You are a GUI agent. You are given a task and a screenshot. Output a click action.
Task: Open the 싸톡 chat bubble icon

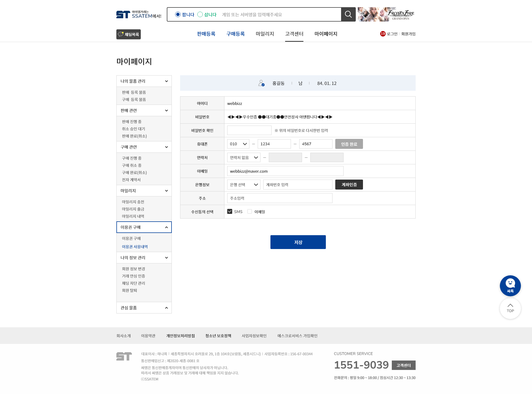510,286
